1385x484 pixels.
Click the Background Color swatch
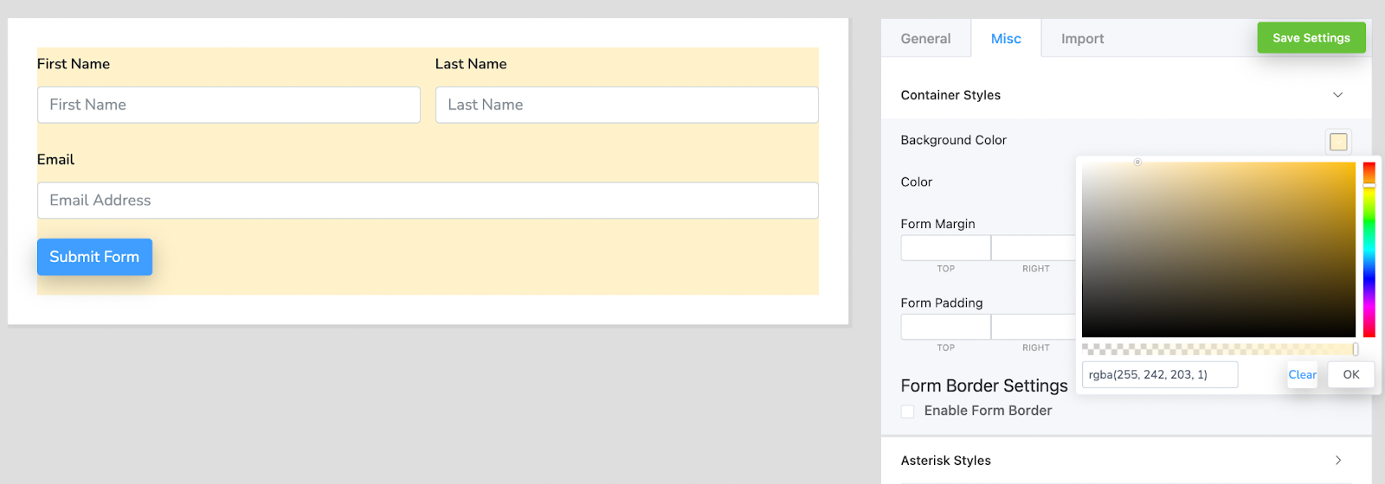pyautogui.click(x=1338, y=142)
